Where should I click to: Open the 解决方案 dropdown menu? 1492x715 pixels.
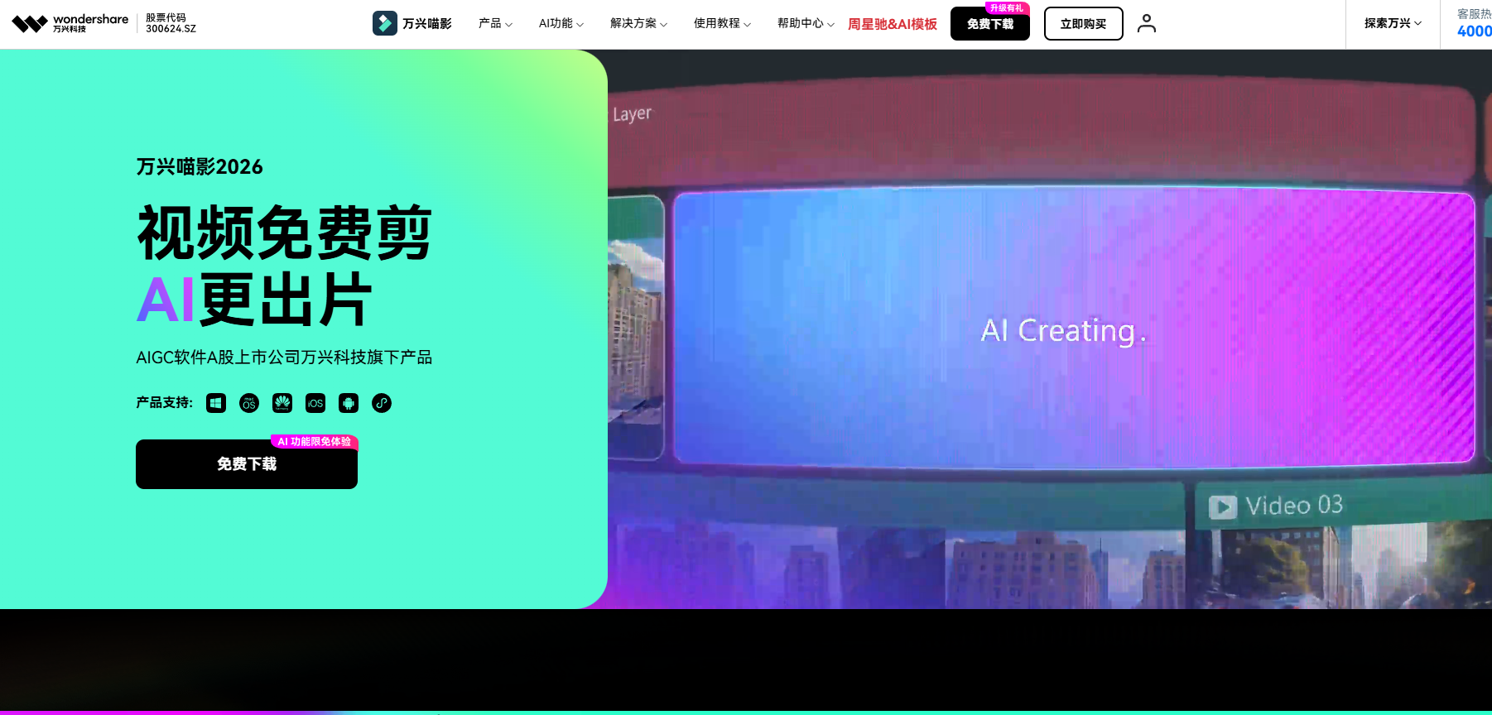click(638, 23)
